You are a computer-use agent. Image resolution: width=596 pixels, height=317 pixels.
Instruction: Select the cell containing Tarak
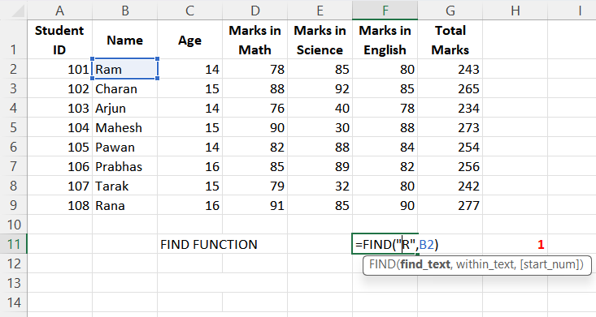[124, 186]
